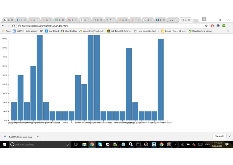Click the ENG language indicator

[x=208, y=144]
